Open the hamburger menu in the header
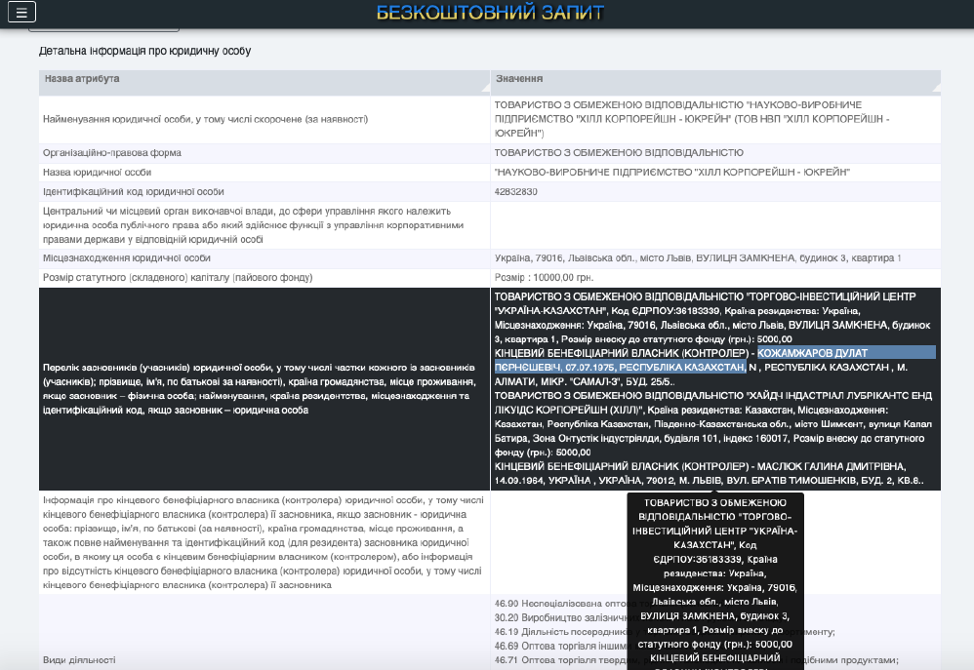This screenshot has width=974, height=670. 21,12
